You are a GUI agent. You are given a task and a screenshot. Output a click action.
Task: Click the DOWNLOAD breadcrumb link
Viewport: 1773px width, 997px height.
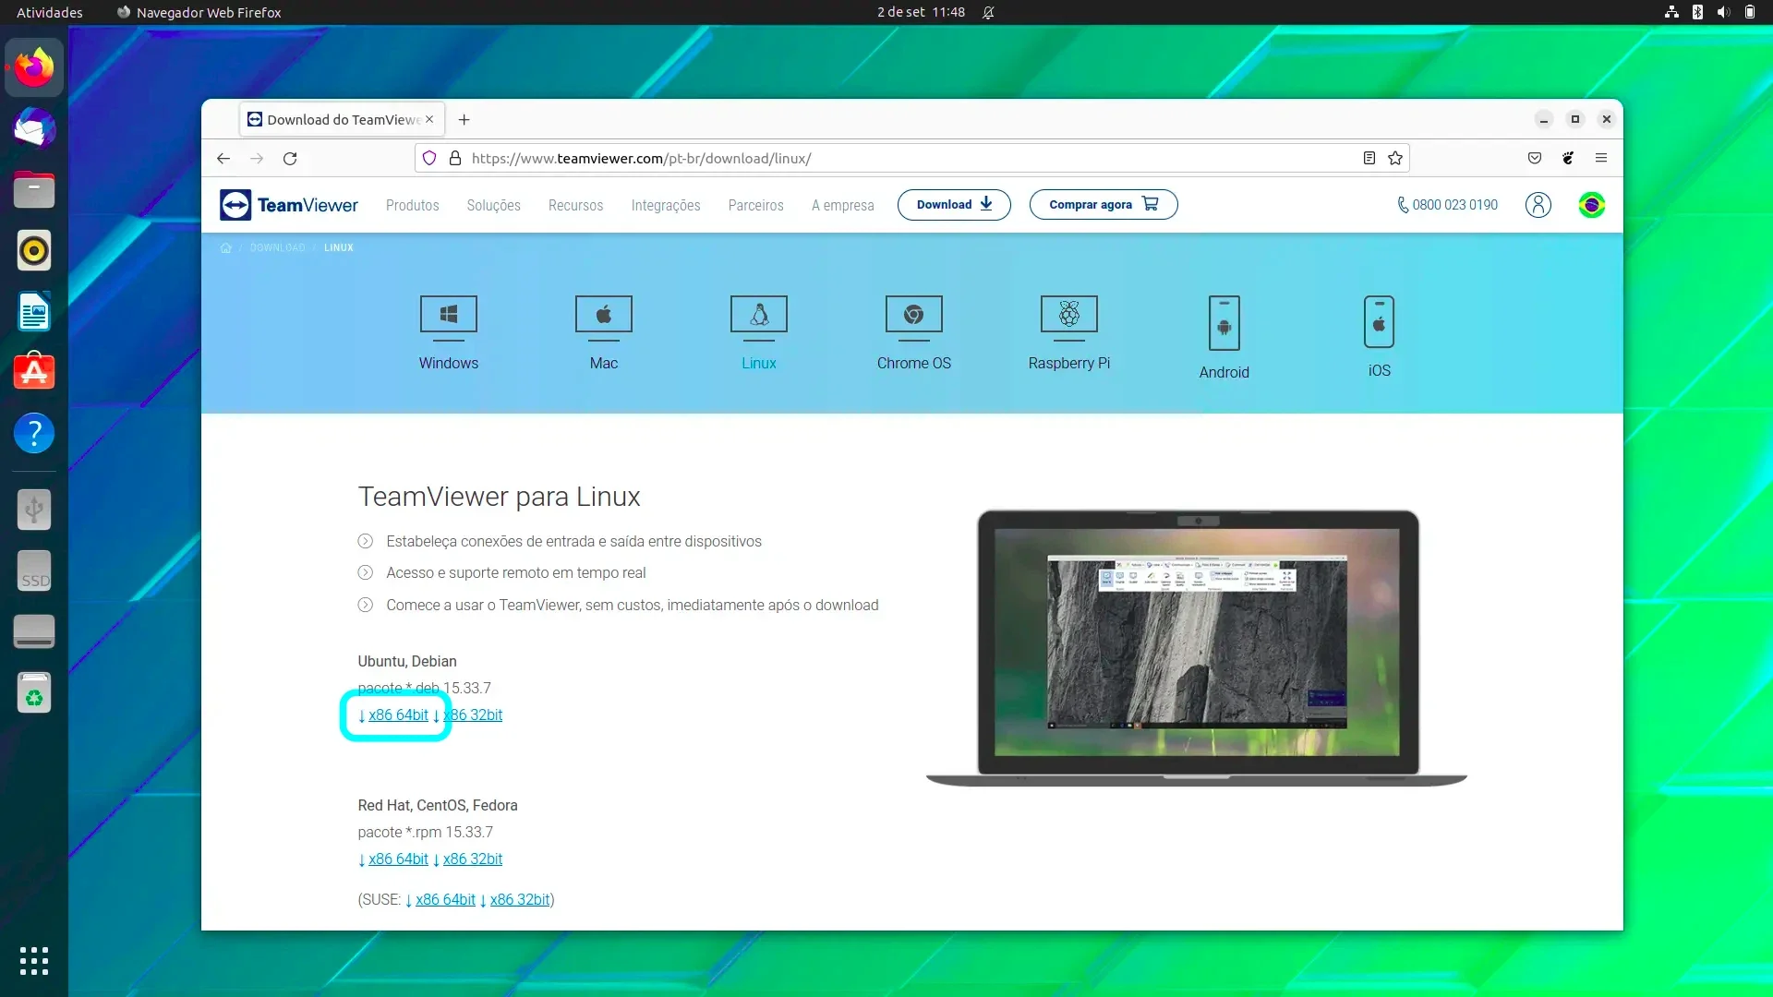tap(277, 247)
